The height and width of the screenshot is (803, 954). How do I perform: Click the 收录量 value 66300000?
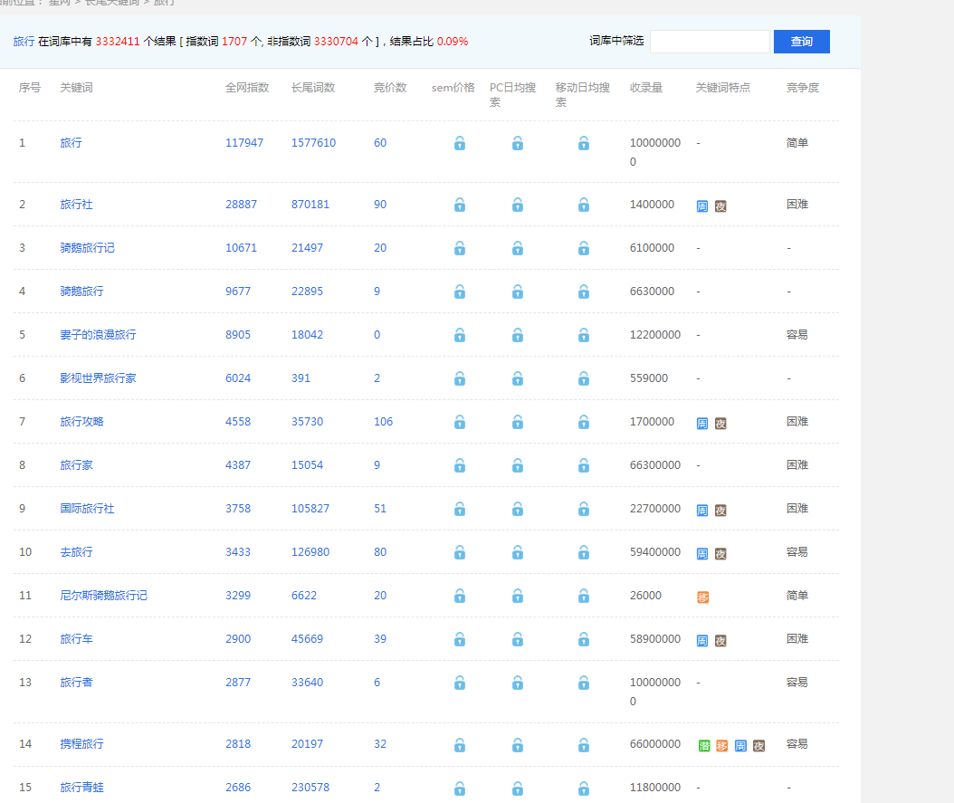coord(655,465)
